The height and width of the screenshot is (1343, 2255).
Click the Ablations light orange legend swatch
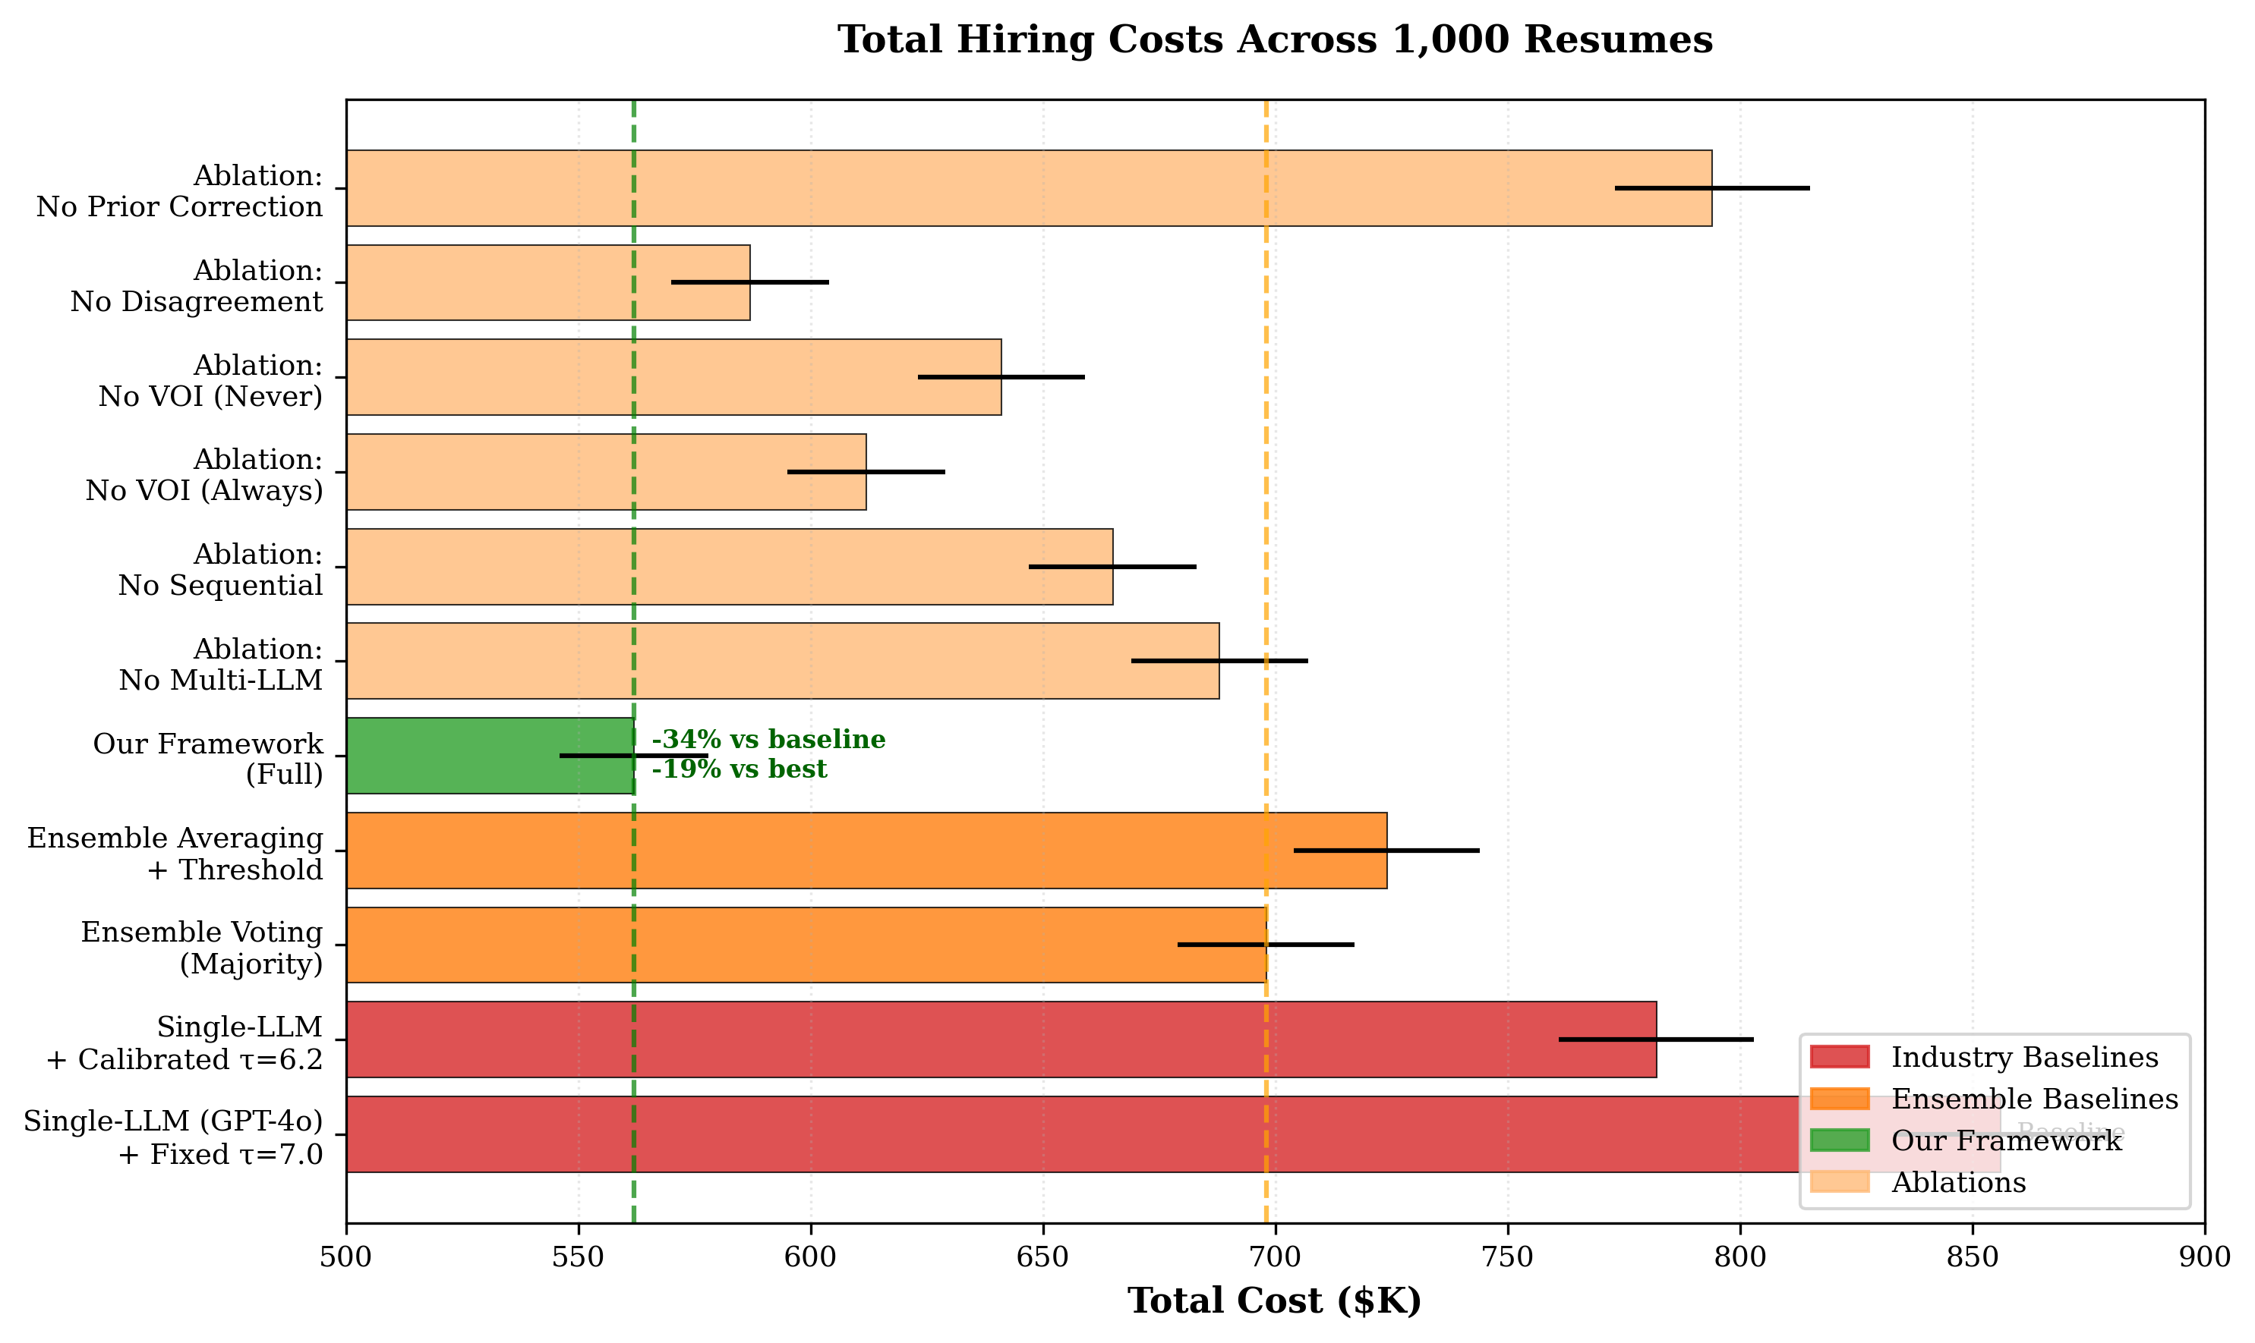click(x=1840, y=1182)
